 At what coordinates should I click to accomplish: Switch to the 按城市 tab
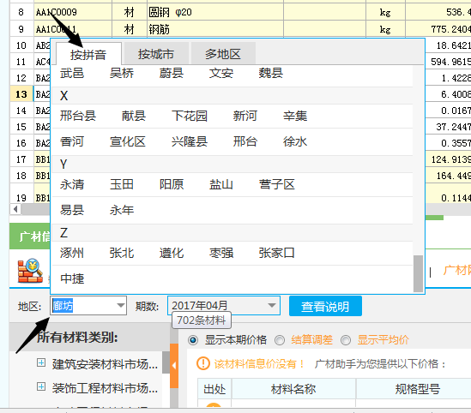[156, 54]
